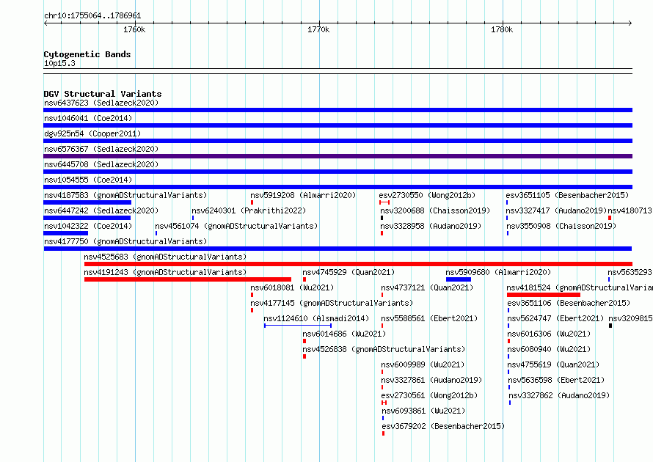Select nsv6009989 (Wu2021) label

tap(423, 364)
